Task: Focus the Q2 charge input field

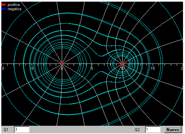Action: pyautogui.click(x=153, y=129)
